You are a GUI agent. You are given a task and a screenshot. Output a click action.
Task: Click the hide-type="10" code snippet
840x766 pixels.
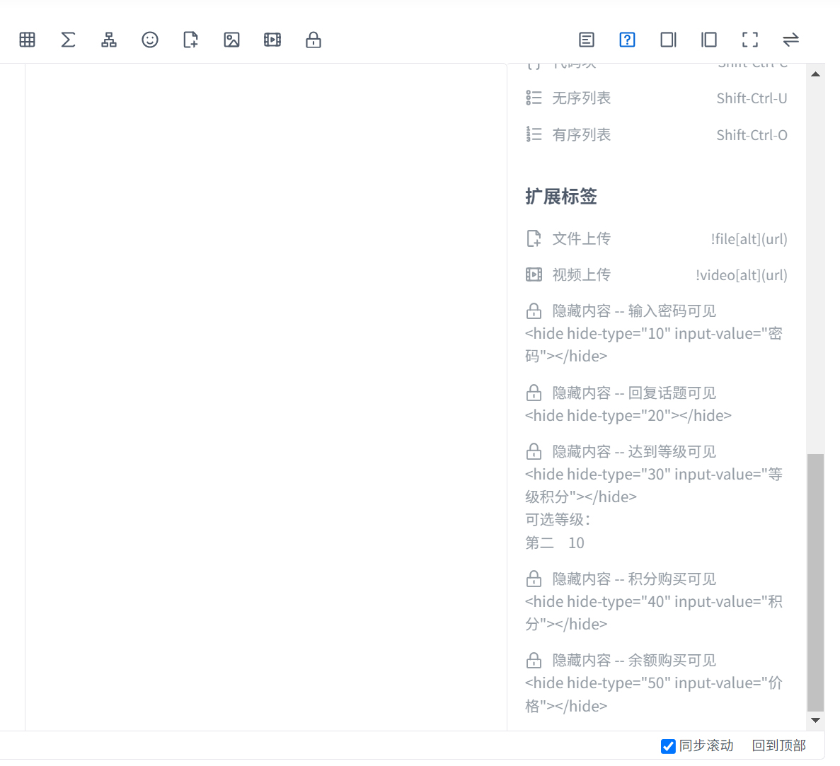(x=654, y=344)
